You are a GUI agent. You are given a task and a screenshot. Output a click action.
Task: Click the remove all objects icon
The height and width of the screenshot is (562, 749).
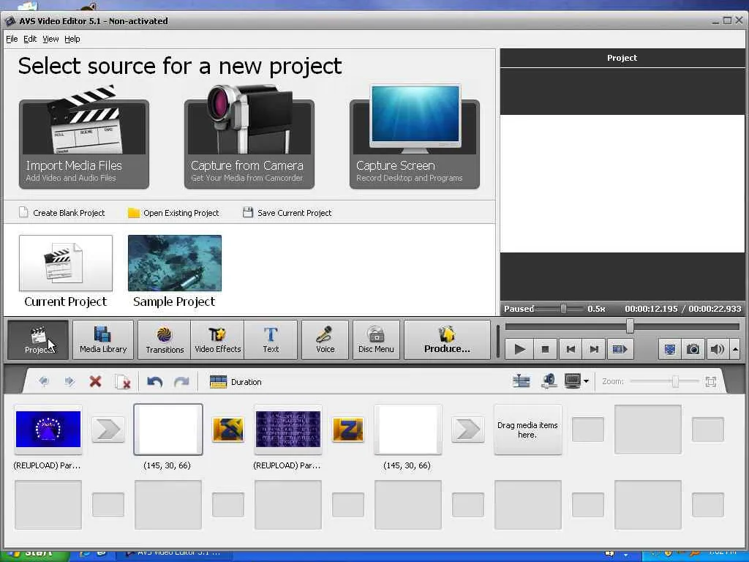pyautogui.click(x=123, y=381)
